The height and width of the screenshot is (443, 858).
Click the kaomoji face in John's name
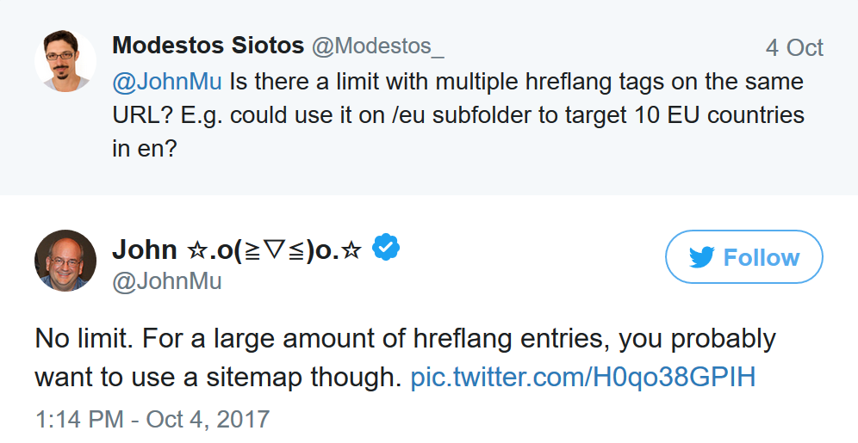pos(273,249)
